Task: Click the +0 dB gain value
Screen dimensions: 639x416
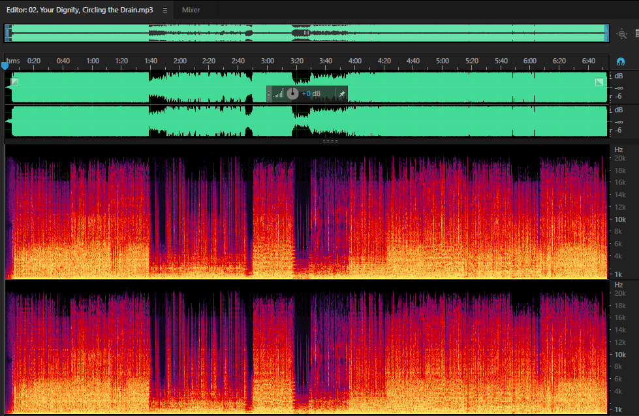Action: [311, 94]
